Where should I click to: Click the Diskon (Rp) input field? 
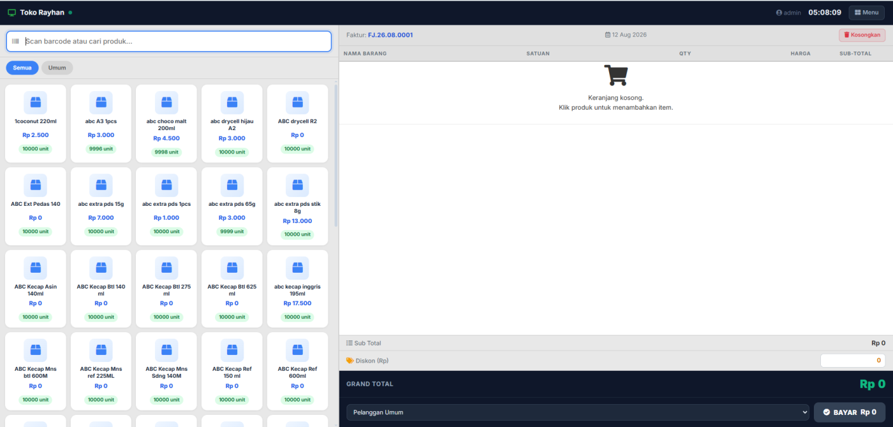click(853, 361)
